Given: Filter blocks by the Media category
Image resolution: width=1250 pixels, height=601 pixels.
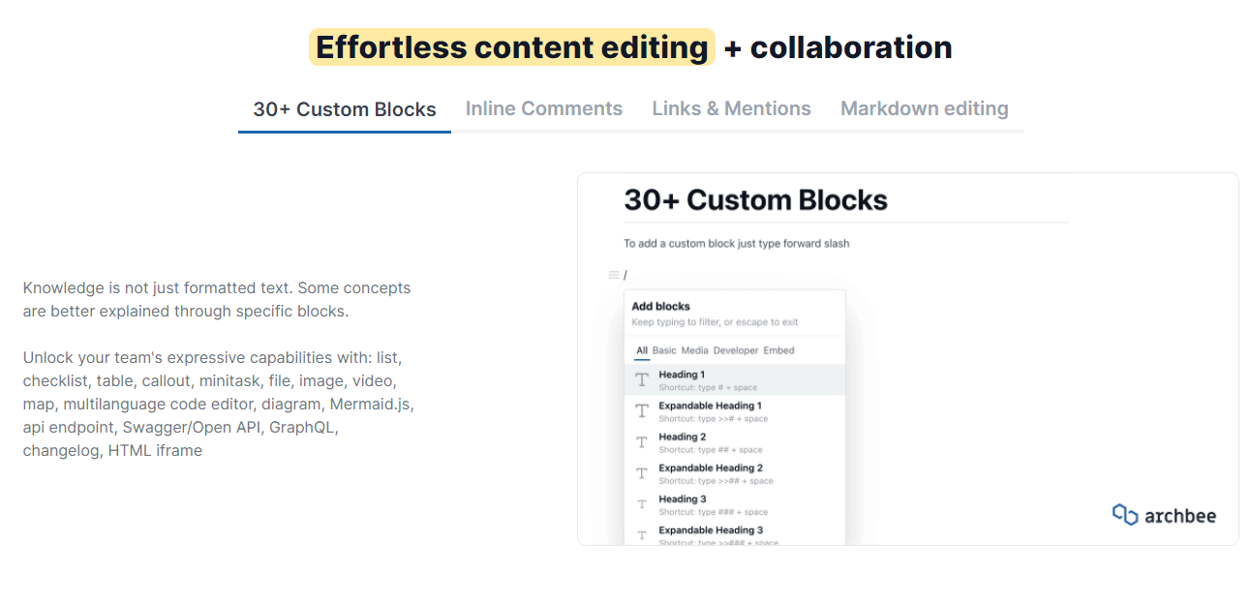Looking at the screenshot, I should pyautogui.click(x=694, y=350).
